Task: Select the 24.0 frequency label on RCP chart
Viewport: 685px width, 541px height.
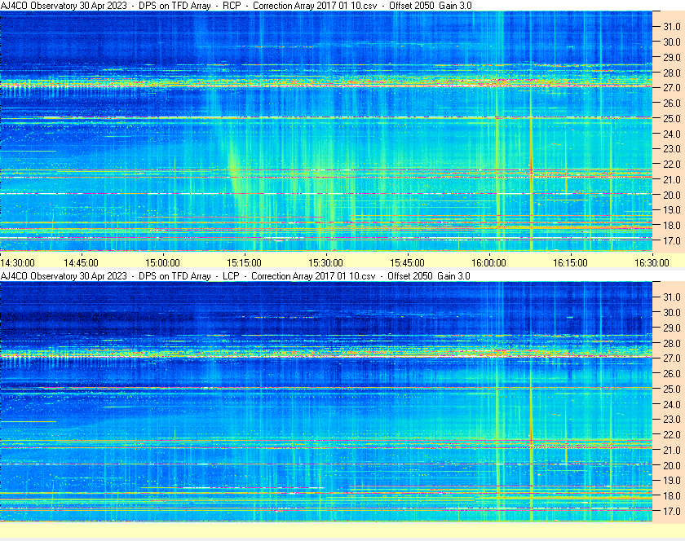Action: [x=672, y=134]
